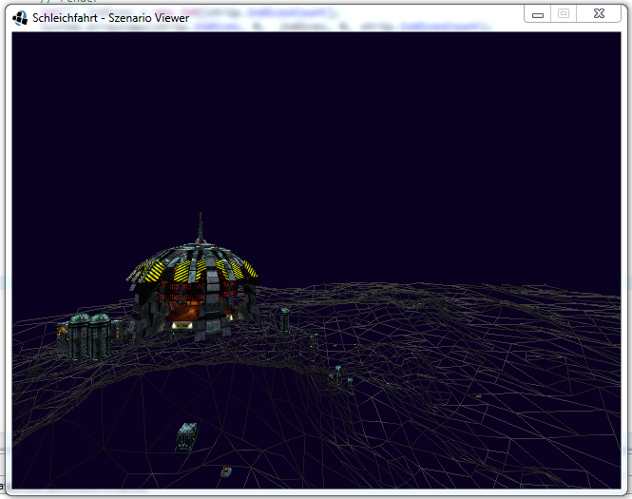Image resolution: width=632 pixels, height=499 pixels.
Task: Click the lone turret between dome and cluster
Action: tap(315, 341)
